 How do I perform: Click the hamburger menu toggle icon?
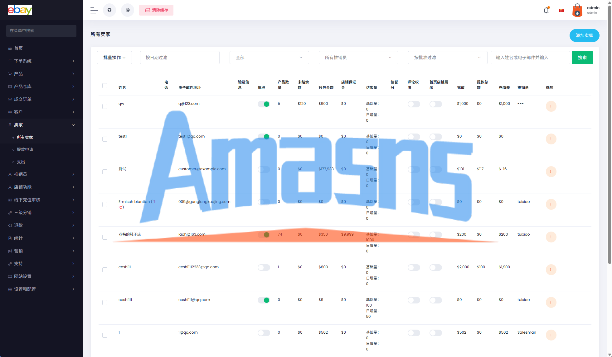coord(94,10)
